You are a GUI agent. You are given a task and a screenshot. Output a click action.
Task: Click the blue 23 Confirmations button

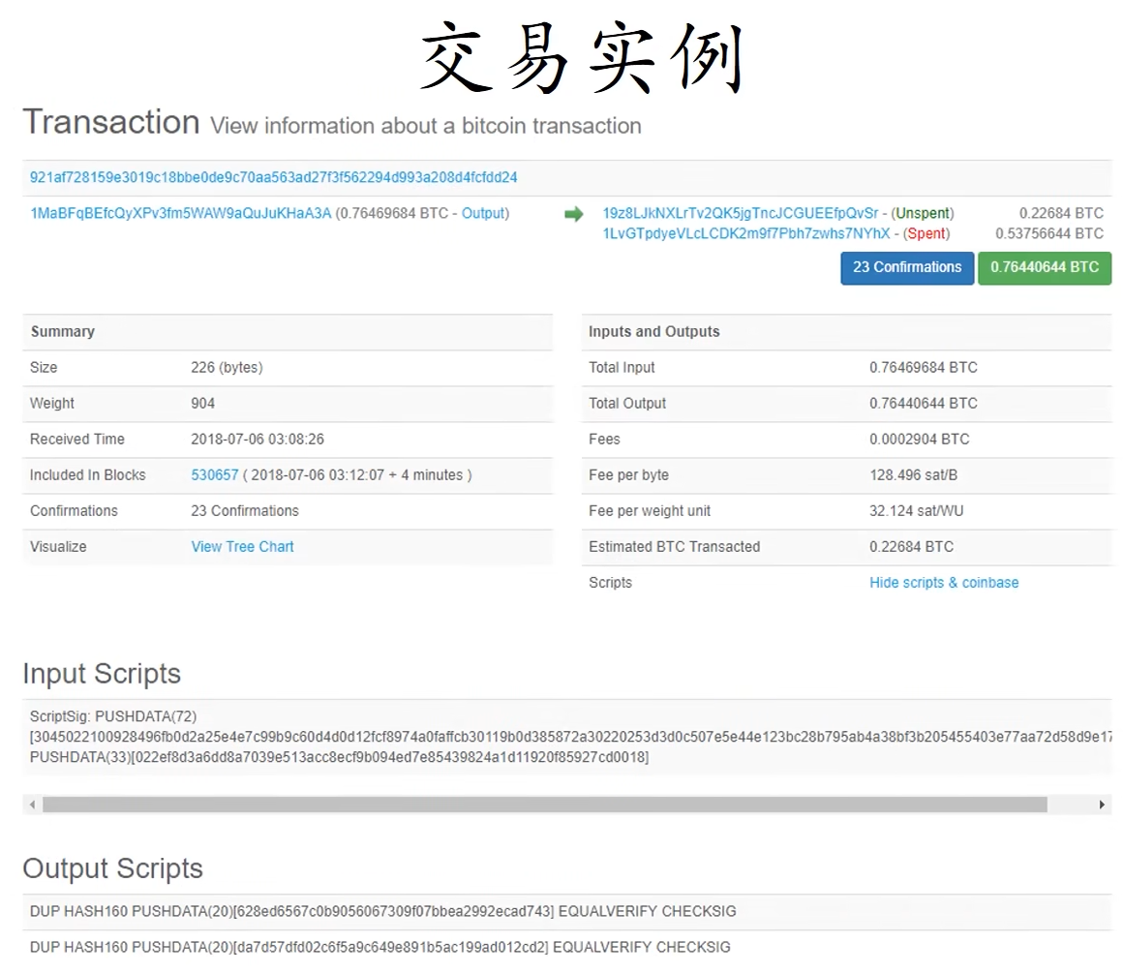coord(906,268)
